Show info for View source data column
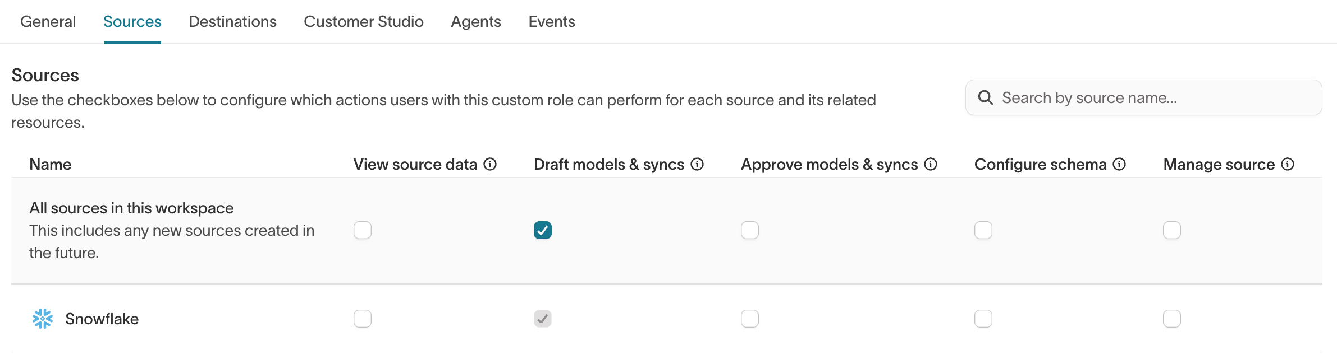Image resolution: width=1337 pixels, height=364 pixels. [x=490, y=164]
